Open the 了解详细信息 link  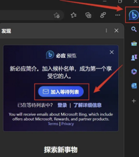click(88, 105)
